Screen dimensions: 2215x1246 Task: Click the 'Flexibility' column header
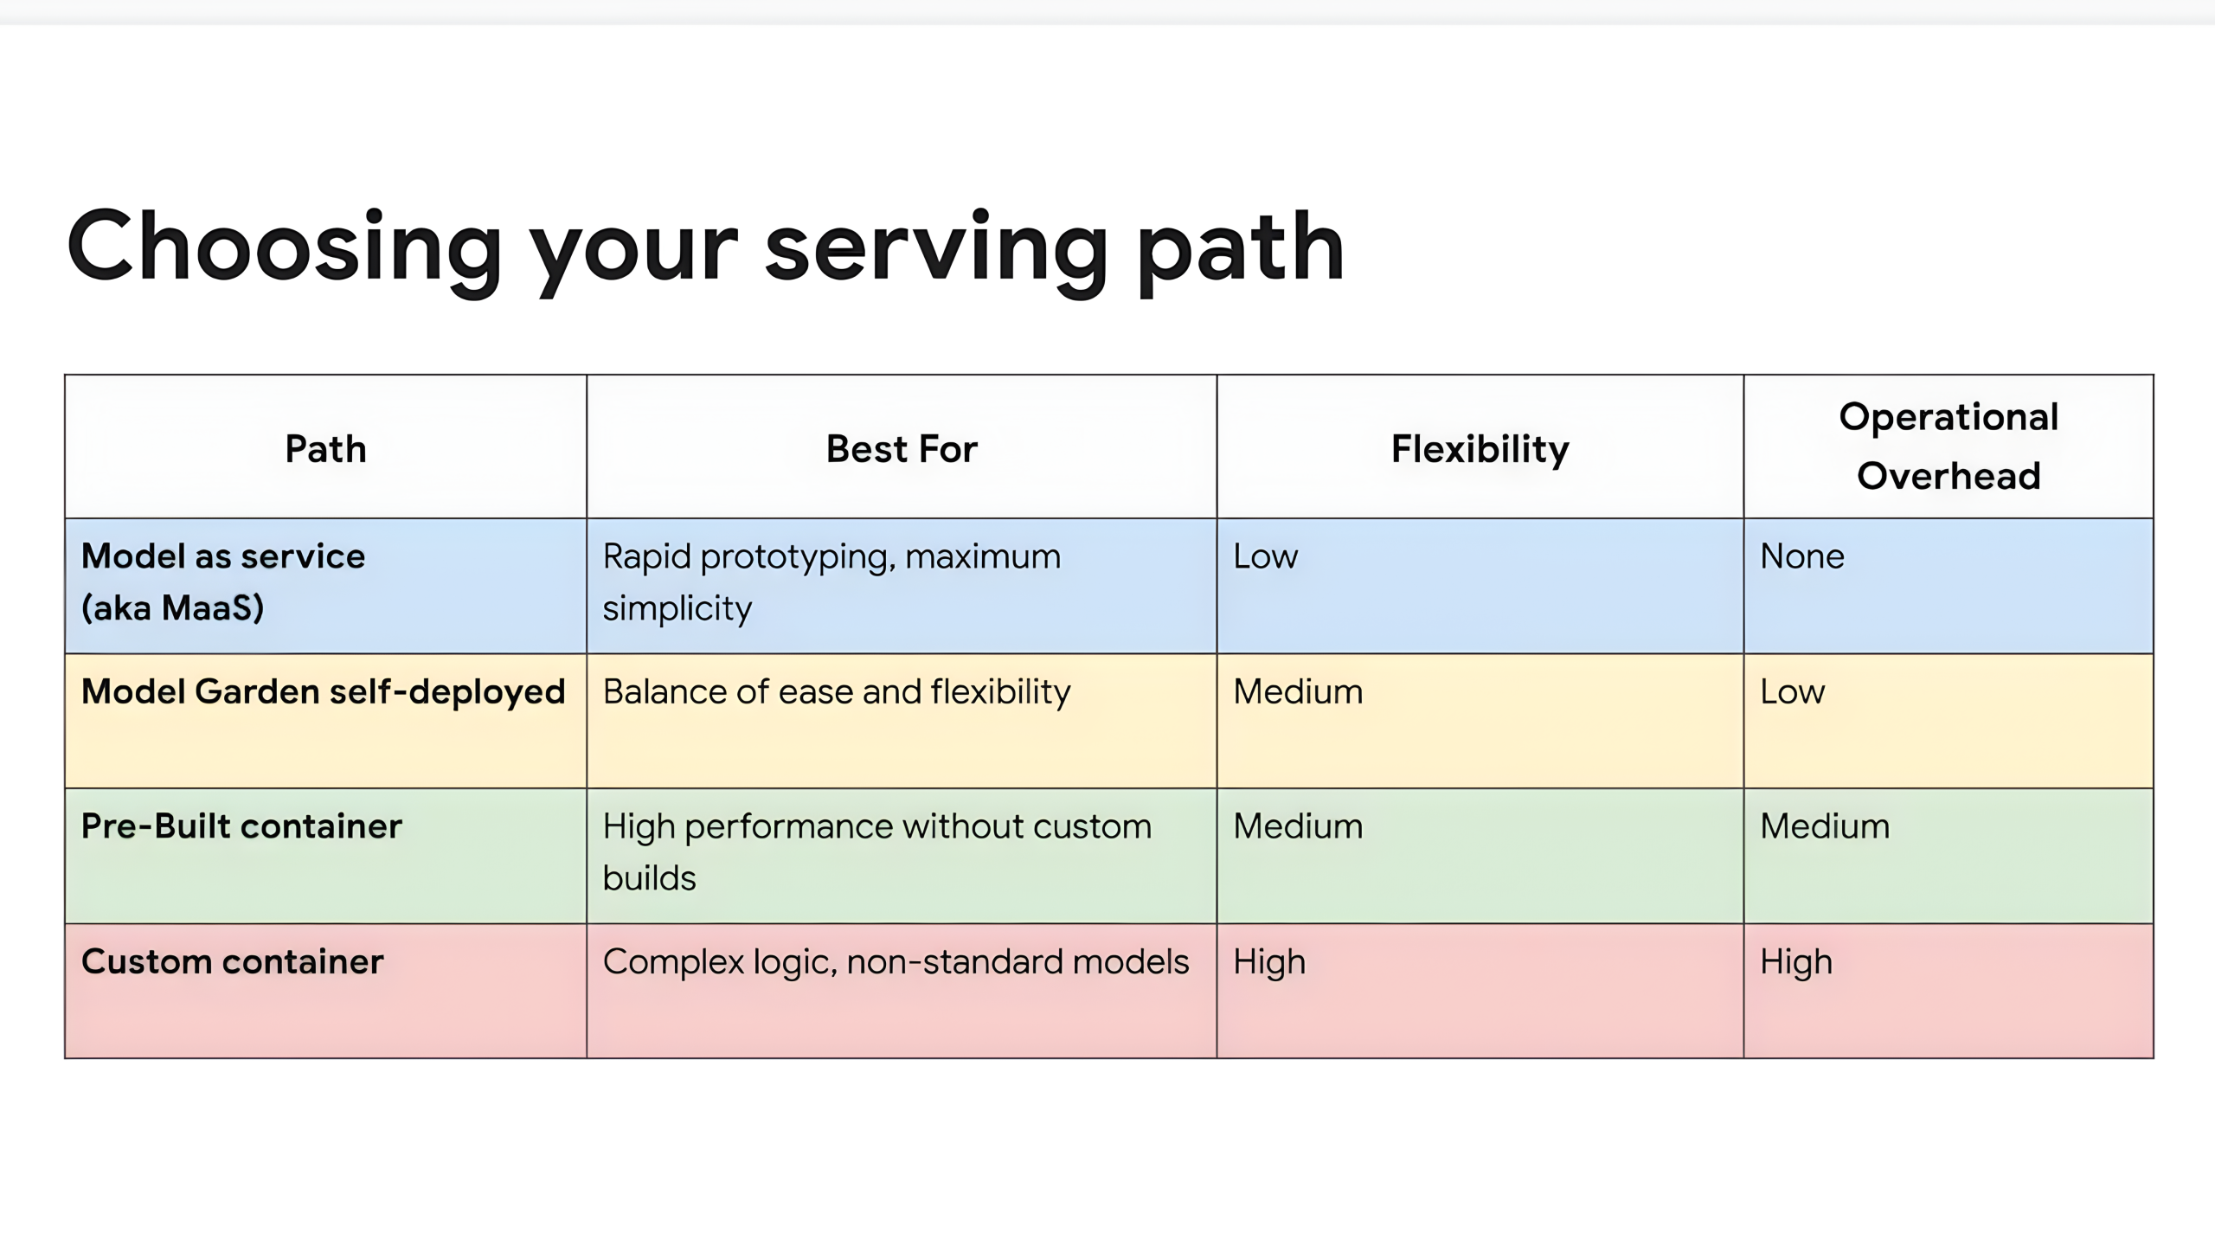pyautogui.click(x=1480, y=449)
